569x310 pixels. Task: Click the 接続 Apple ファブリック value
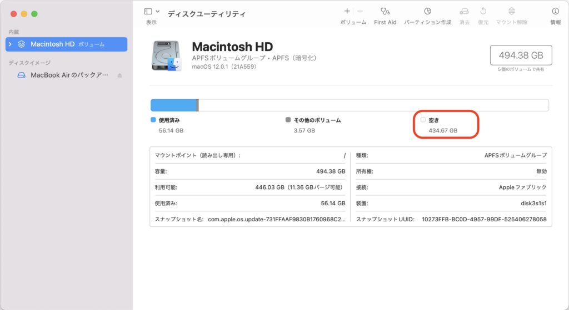point(522,187)
